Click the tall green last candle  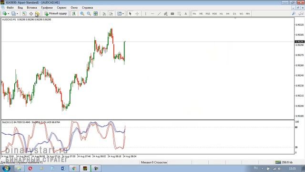124,51
